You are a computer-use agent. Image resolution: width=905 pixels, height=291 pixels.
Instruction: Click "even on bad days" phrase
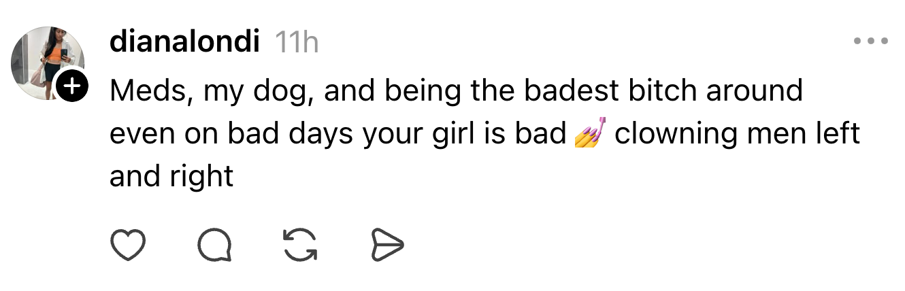[x=231, y=134]
